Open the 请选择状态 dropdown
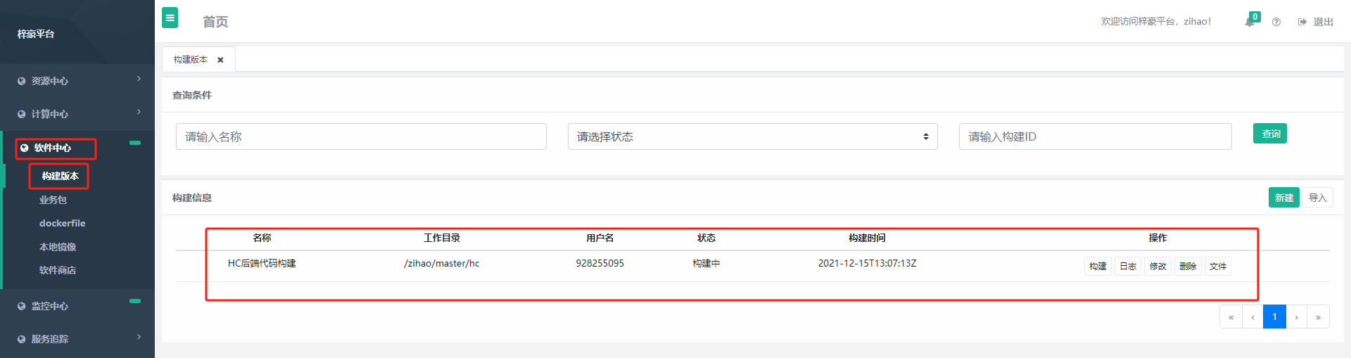1351x358 pixels. [752, 136]
